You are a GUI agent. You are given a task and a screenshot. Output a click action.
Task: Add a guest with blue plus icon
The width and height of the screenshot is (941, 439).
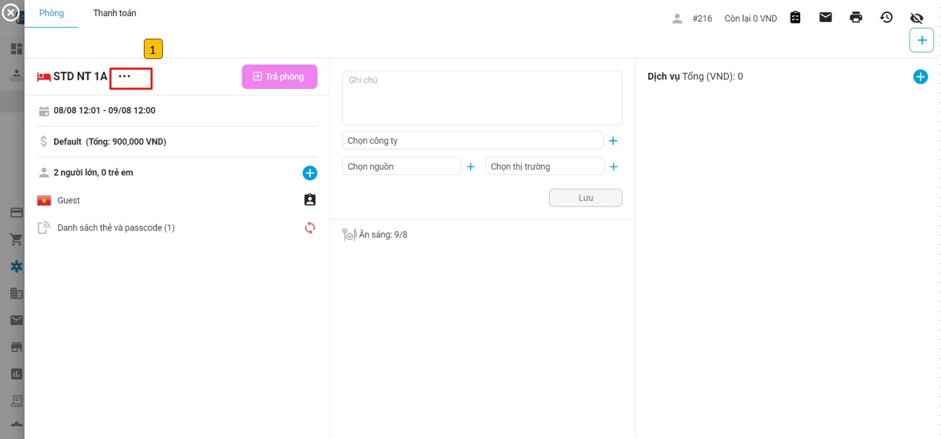coord(310,173)
